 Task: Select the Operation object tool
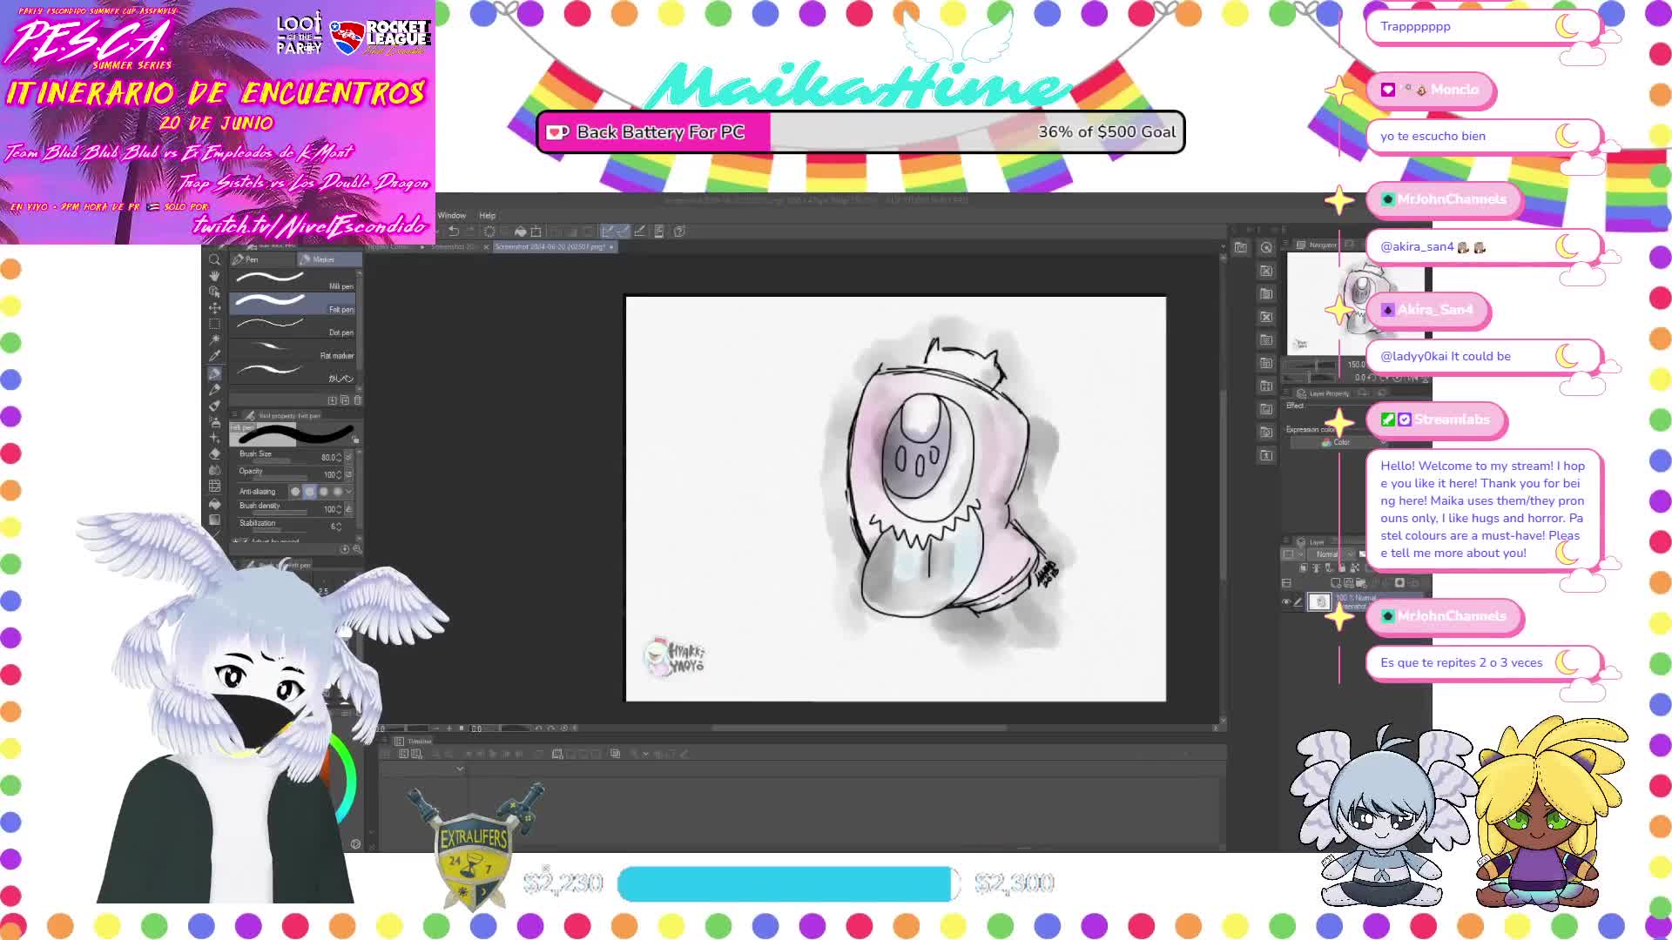click(x=214, y=292)
